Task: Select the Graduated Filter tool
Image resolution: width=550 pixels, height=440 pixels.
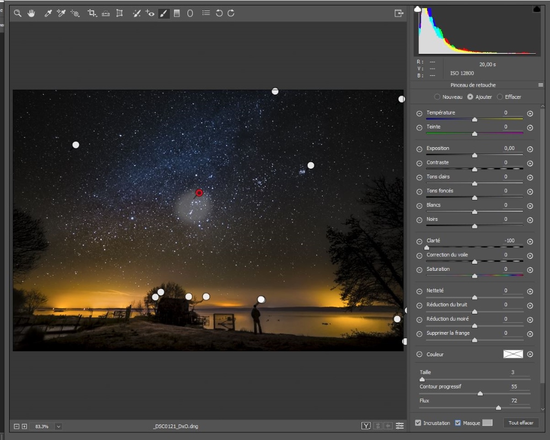Action: (x=176, y=13)
